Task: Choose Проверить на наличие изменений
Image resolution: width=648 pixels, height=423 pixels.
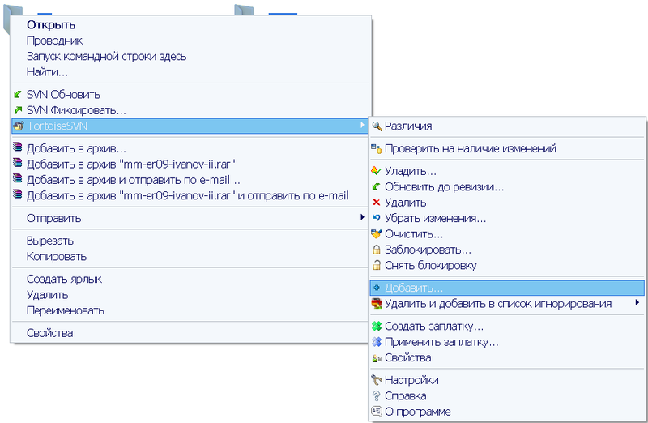Action: tap(470, 149)
